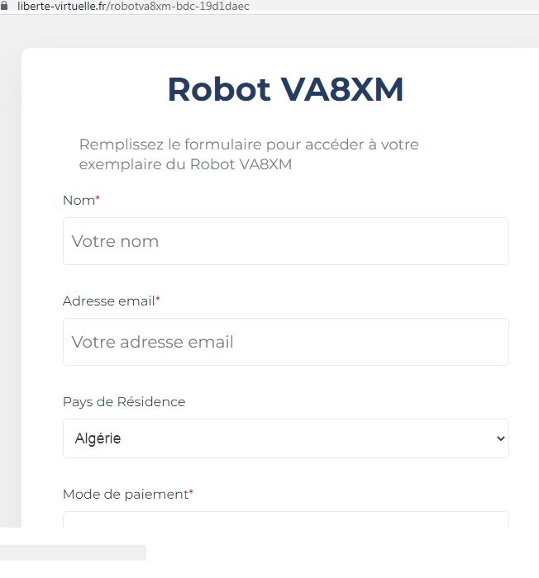Open the Mode de paiement field at the bottom
Viewport: 539px width, 578px height.
point(286,519)
